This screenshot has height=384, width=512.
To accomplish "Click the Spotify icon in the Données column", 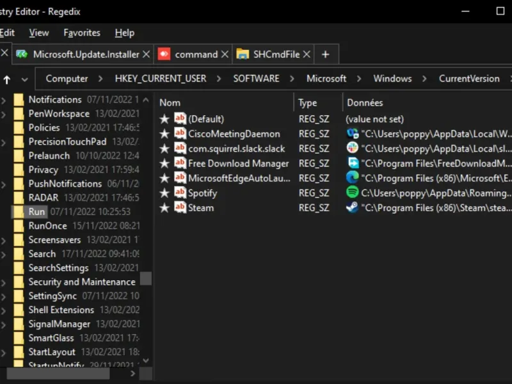I will 353,193.
